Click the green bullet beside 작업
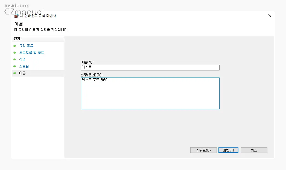This screenshot has height=170, width=286. pos(14,59)
